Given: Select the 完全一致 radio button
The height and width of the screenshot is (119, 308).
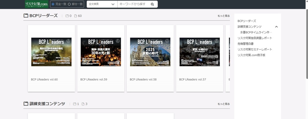Looking at the screenshot, I should (x=53, y=4).
